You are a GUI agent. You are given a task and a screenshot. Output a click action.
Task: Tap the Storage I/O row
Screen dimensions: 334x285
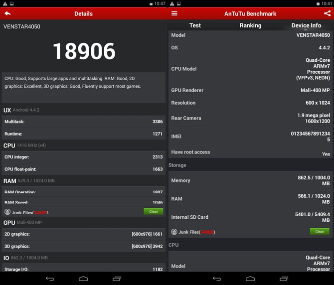pos(84,268)
